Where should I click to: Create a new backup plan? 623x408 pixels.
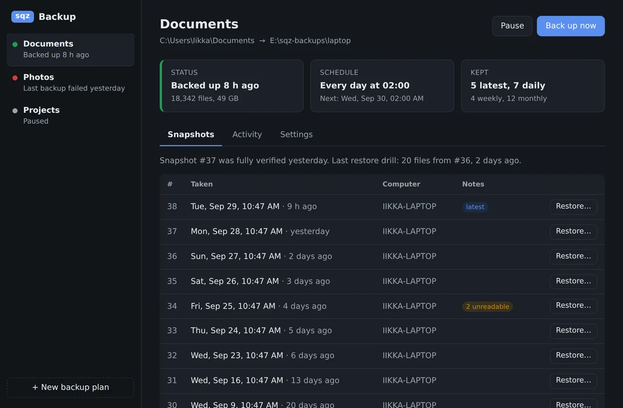70,388
